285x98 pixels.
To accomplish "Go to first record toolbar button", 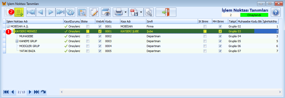I will [x=31, y=12].
